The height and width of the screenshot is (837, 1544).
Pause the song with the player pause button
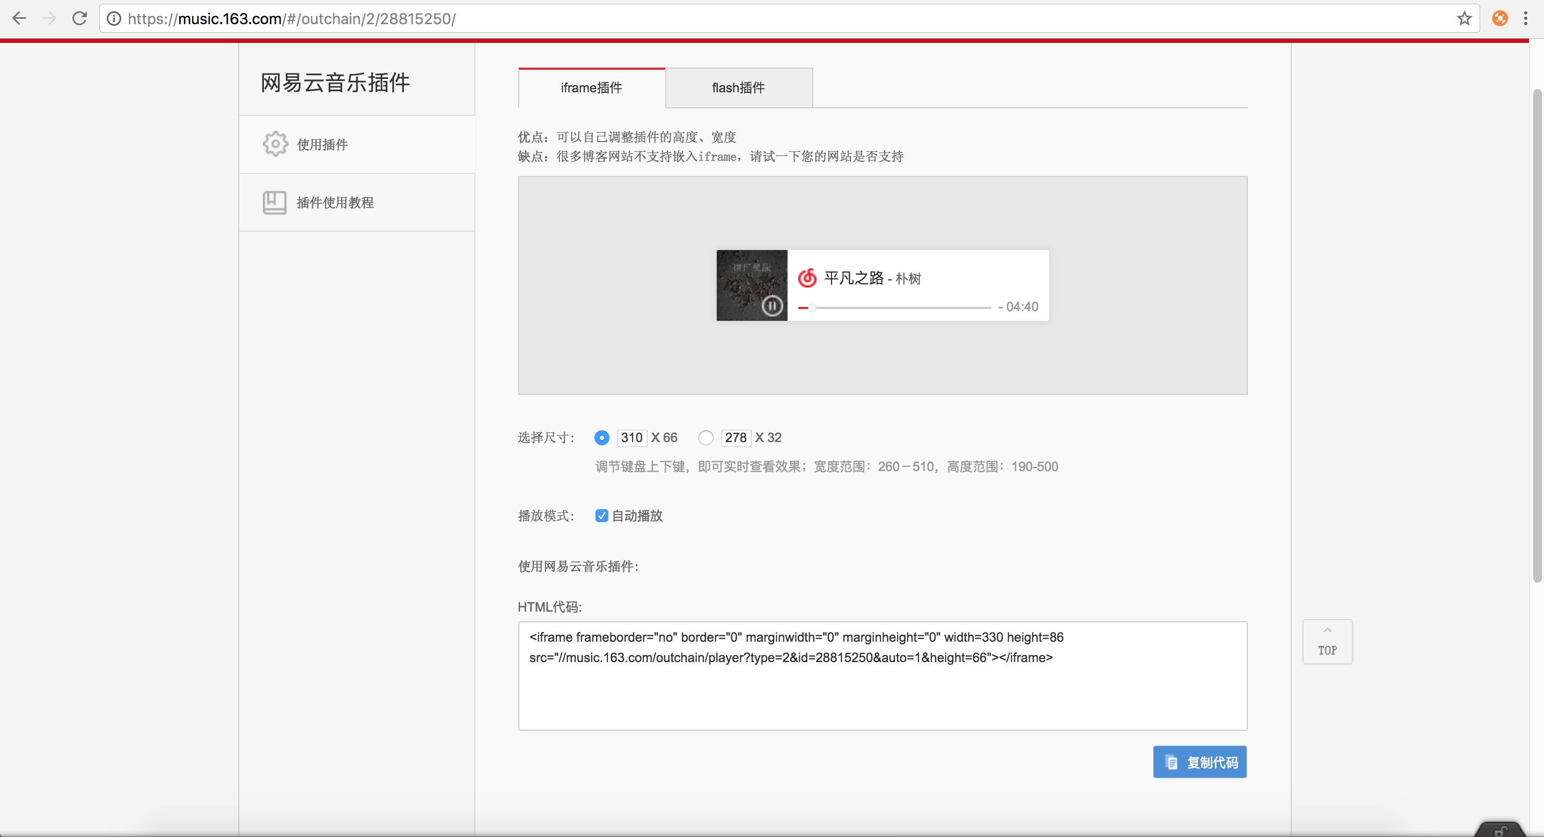772,306
